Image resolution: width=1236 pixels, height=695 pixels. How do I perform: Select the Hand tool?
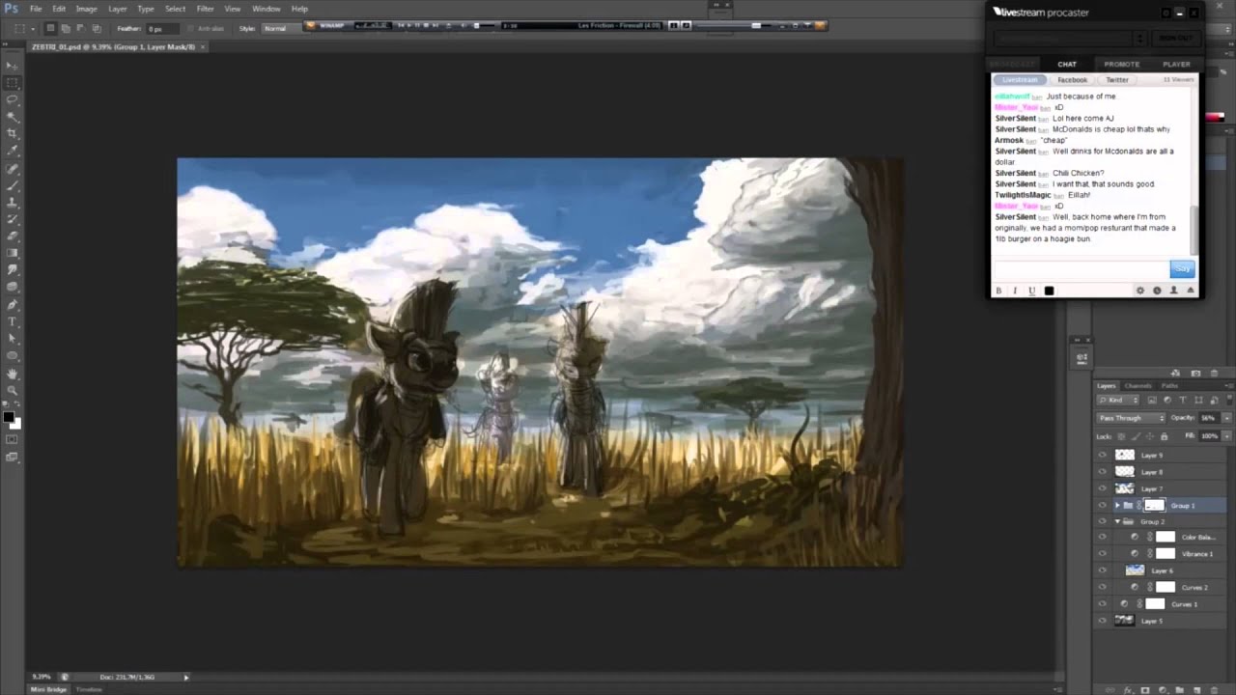point(13,374)
